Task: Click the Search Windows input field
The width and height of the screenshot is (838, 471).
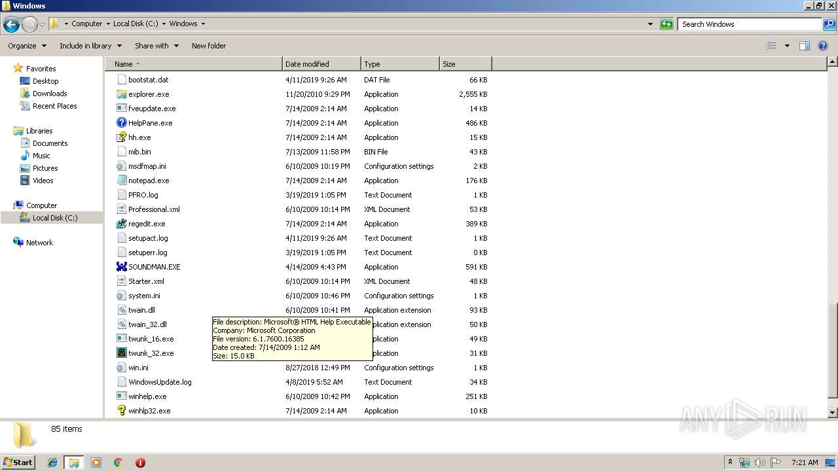Action: click(x=750, y=24)
